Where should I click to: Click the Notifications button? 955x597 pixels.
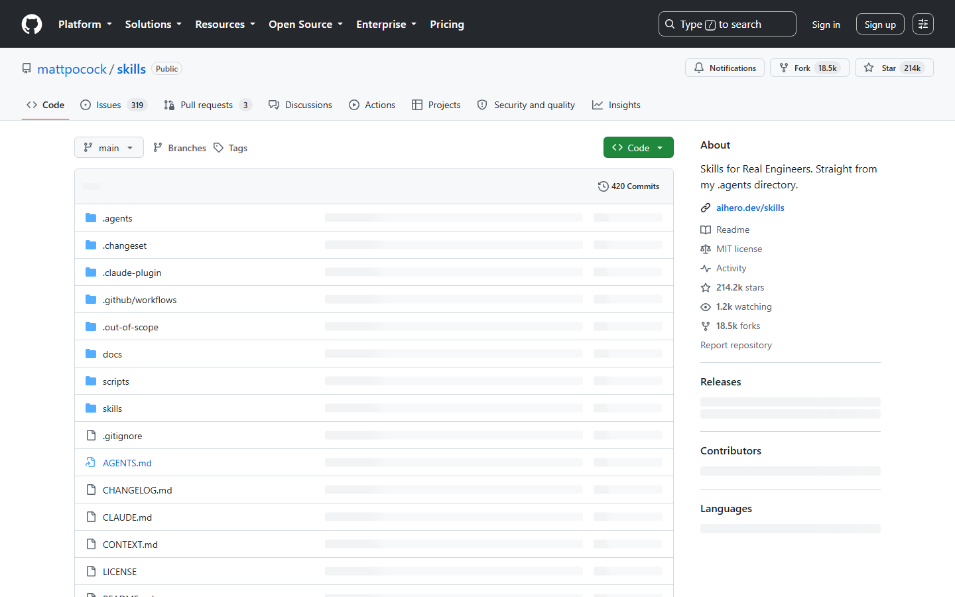tap(725, 68)
